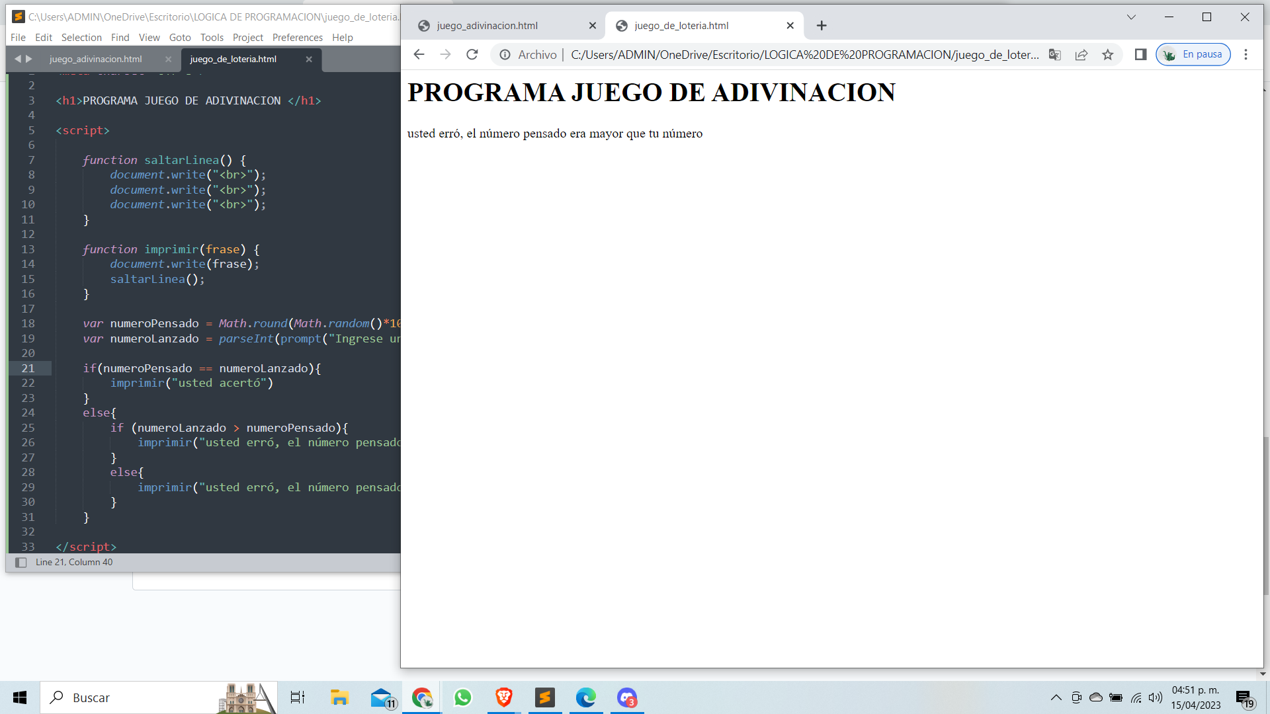
Task: Open Chrome side panel
Action: [x=1140, y=54]
